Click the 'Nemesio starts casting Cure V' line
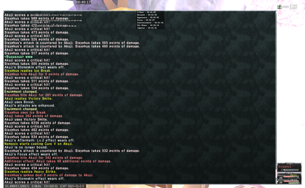 39,144
